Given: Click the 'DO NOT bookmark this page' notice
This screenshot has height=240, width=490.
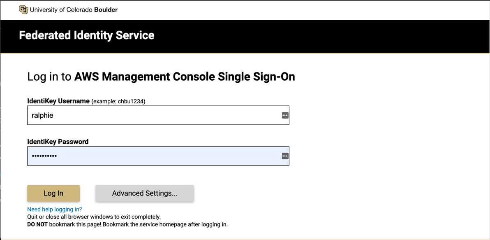Looking at the screenshot, I should (127, 224).
